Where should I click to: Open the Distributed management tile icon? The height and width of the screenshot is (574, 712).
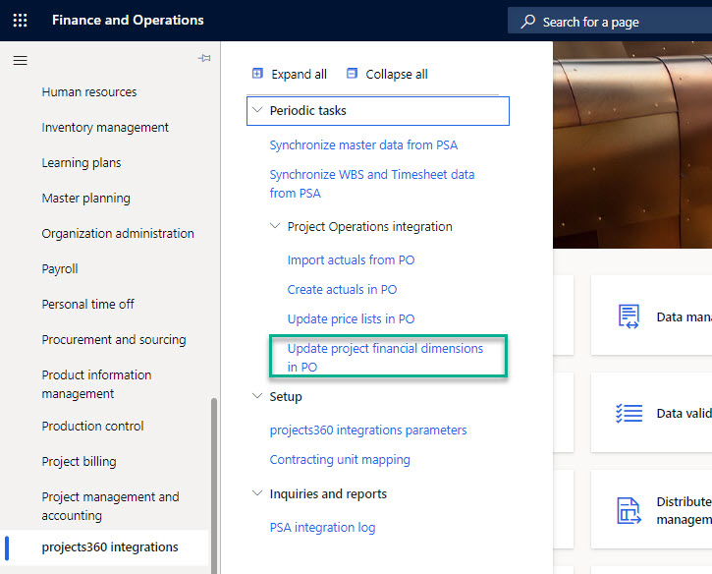[x=629, y=510]
